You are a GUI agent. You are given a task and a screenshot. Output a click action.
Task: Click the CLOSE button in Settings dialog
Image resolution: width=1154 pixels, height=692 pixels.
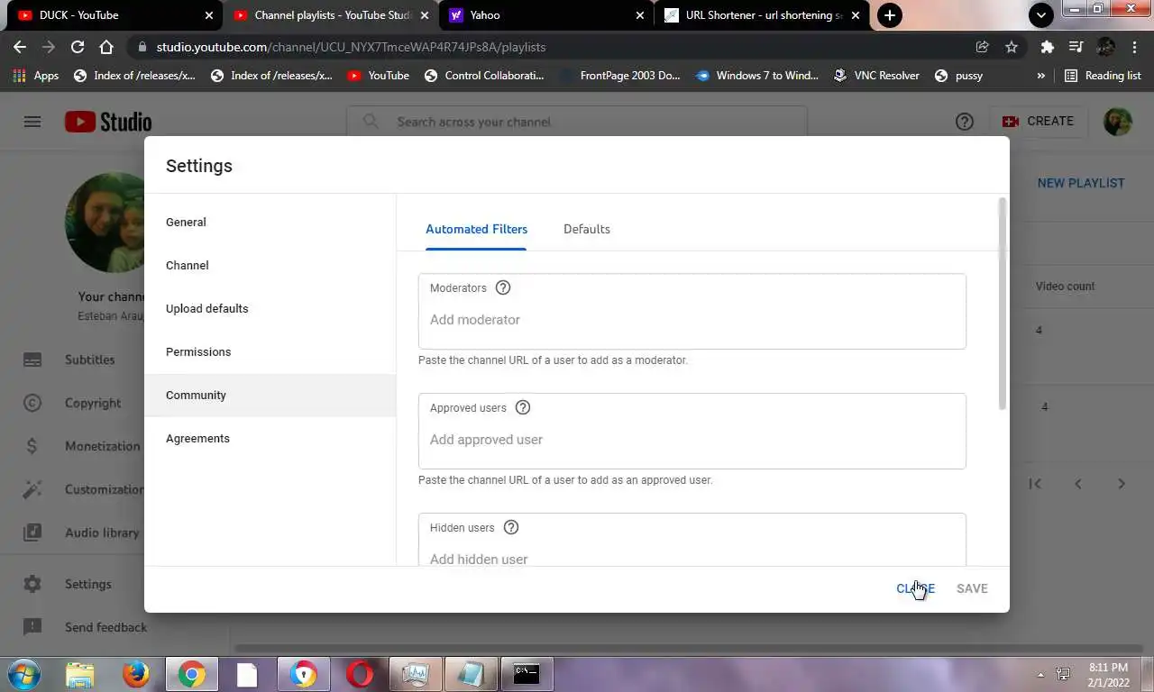tap(915, 588)
